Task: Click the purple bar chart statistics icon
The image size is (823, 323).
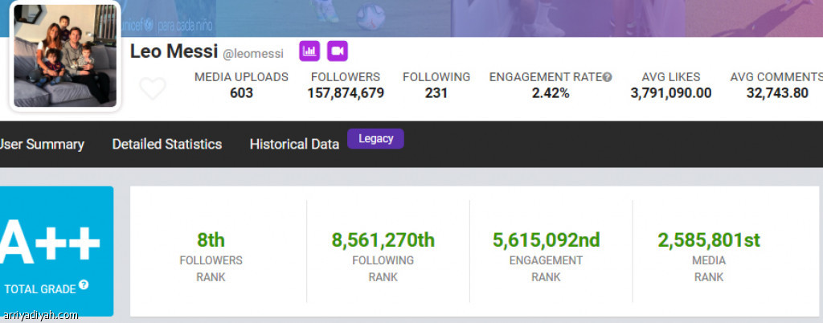Action: 309,51
